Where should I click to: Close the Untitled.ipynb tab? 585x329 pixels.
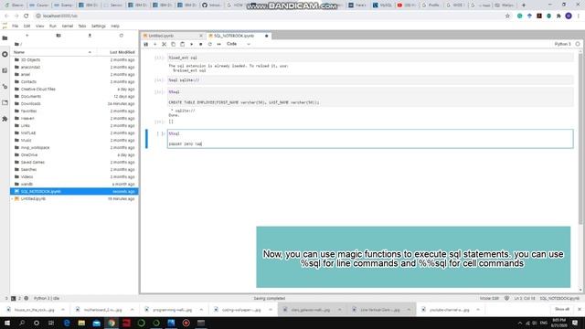click(x=201, y=36)
